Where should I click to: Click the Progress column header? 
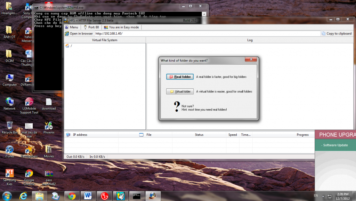[x=302, y=135]
